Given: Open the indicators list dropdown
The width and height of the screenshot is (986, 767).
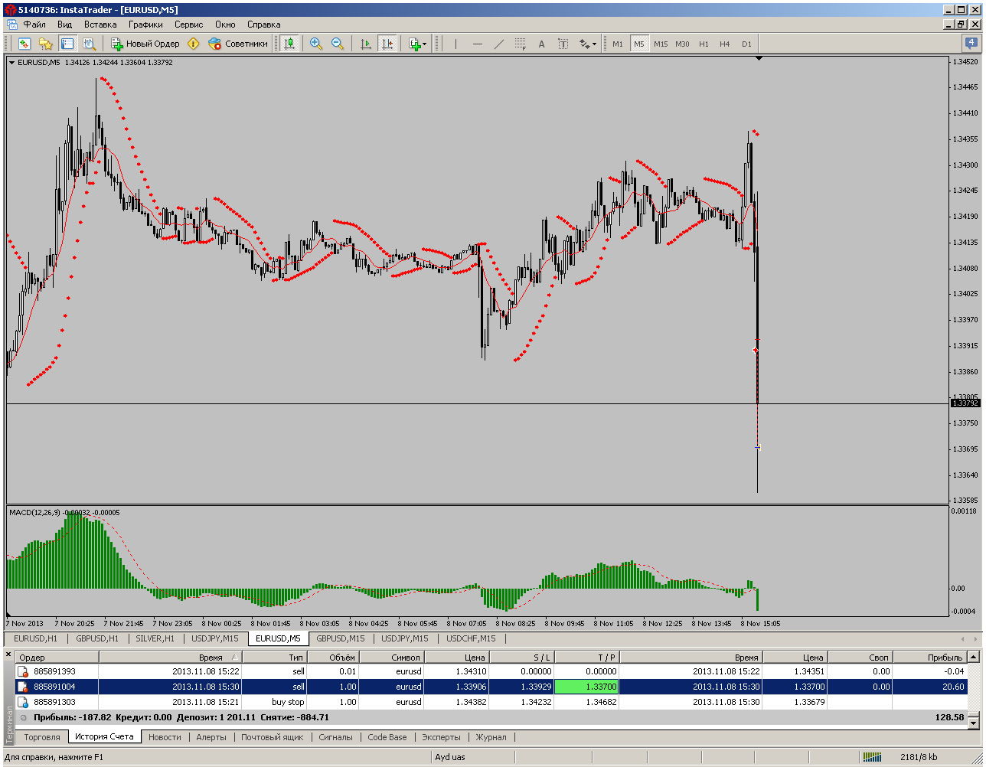Looking at the screenshot, I should (417, 44).
